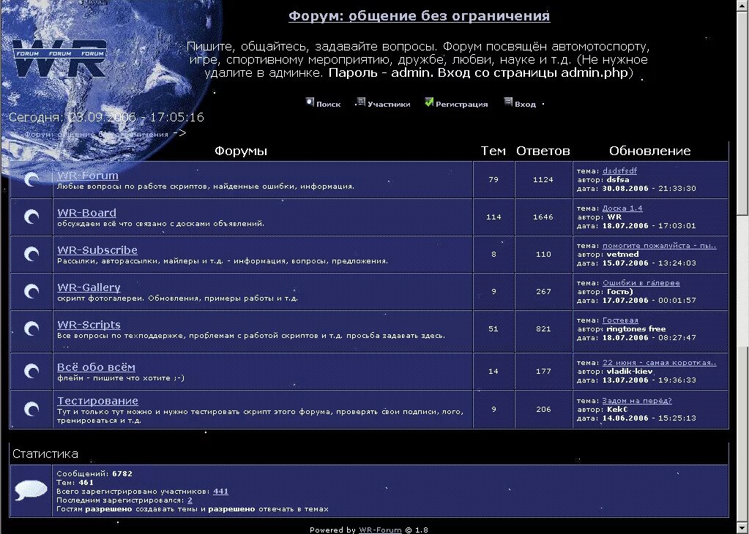Click the Форумы column header
The width and height of the screenshot is (749, 534).
pos(241,151)
